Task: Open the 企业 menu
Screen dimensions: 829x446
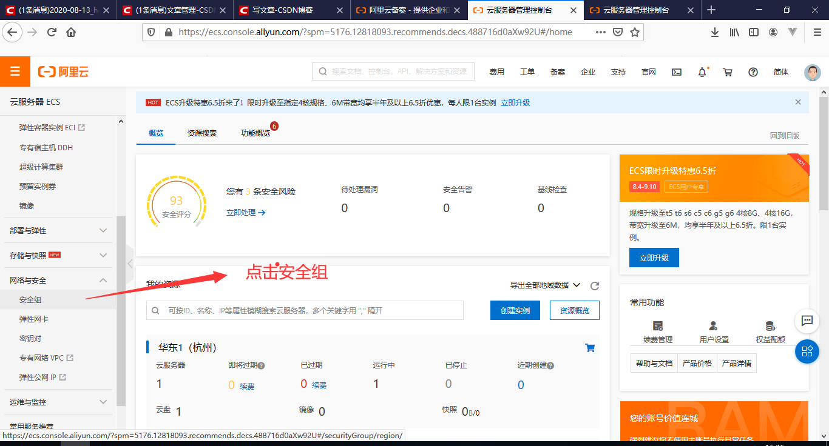Action: 588,72
